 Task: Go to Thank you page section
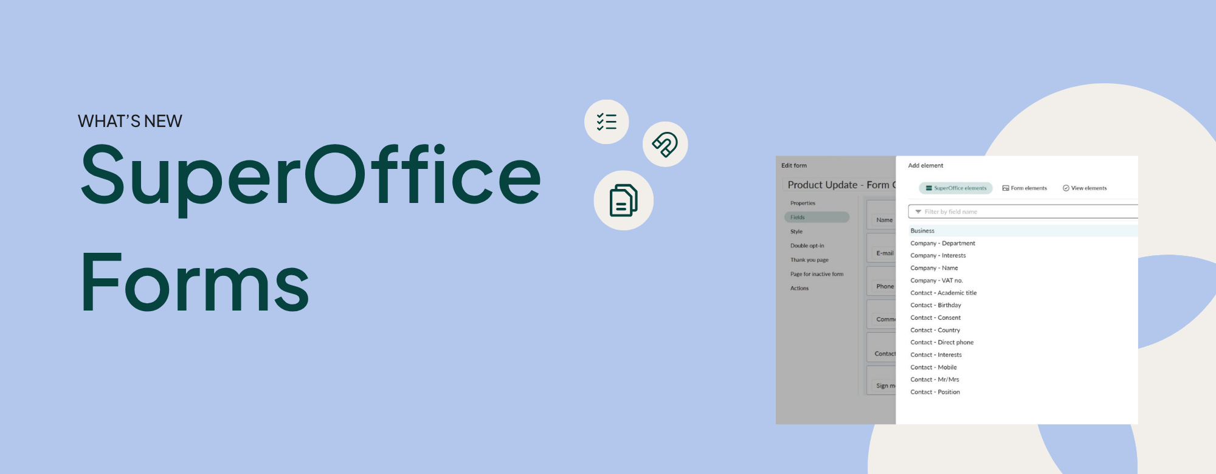809,260
